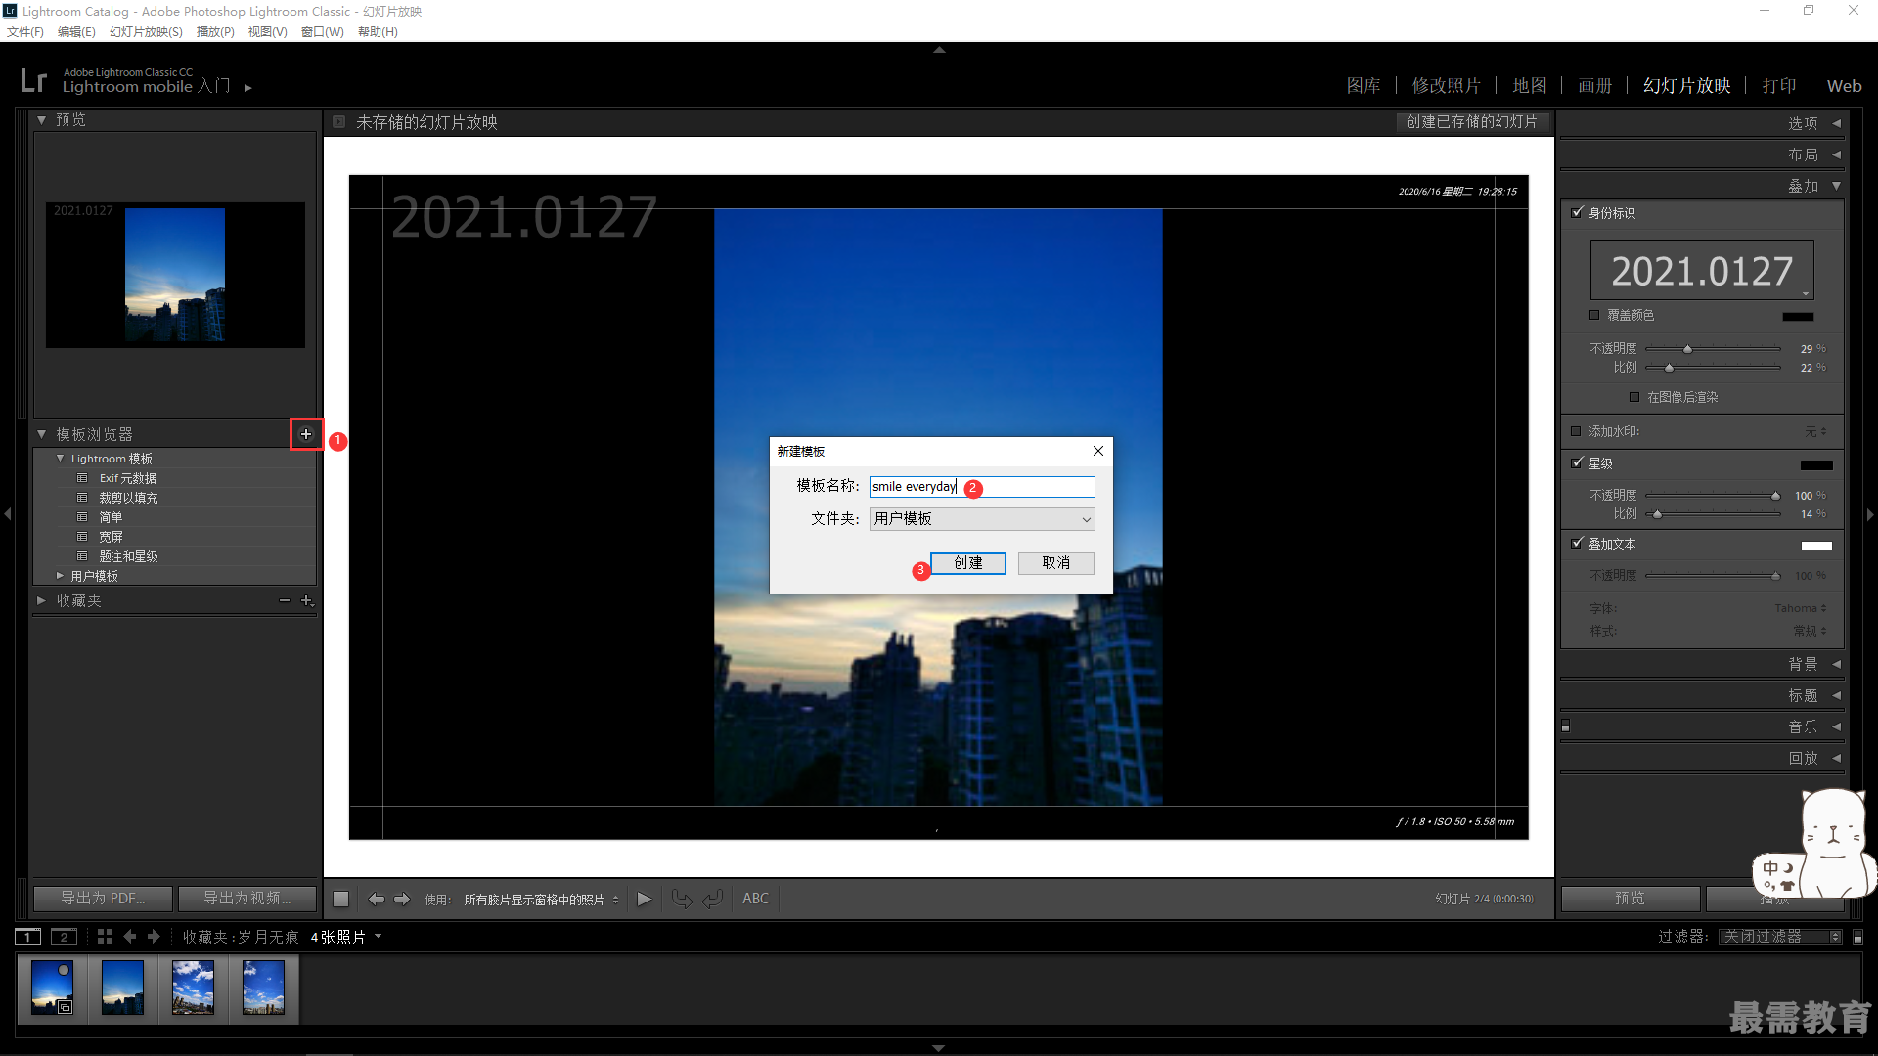Screen dimensions: 1878x1056
Task: Collapse 预览 panel
Action: click(x=41, y=120)
